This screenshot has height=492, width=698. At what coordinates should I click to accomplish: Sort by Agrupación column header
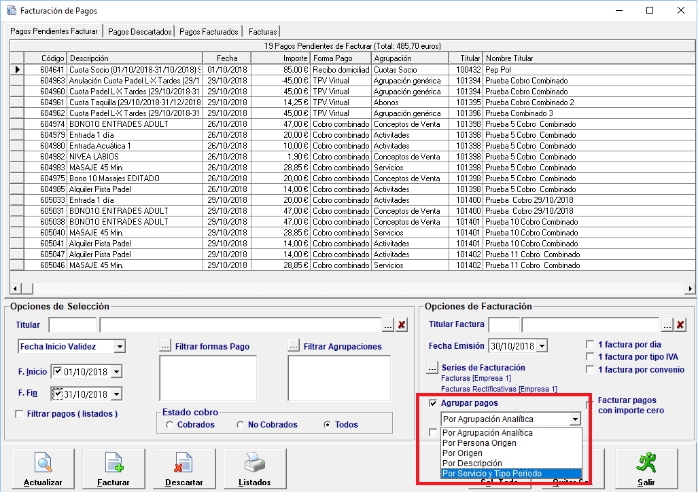coord(410,58)
